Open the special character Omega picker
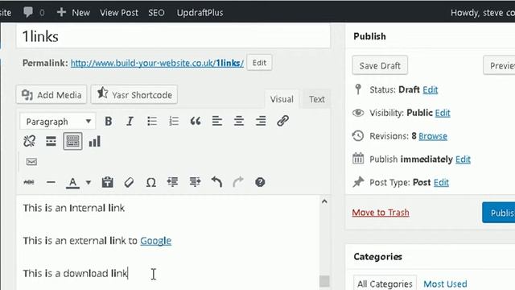The width and height of the screenshot is (515, 290). coord(151,182)
